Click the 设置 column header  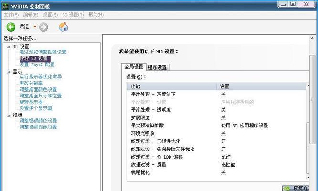click(261, 86)
